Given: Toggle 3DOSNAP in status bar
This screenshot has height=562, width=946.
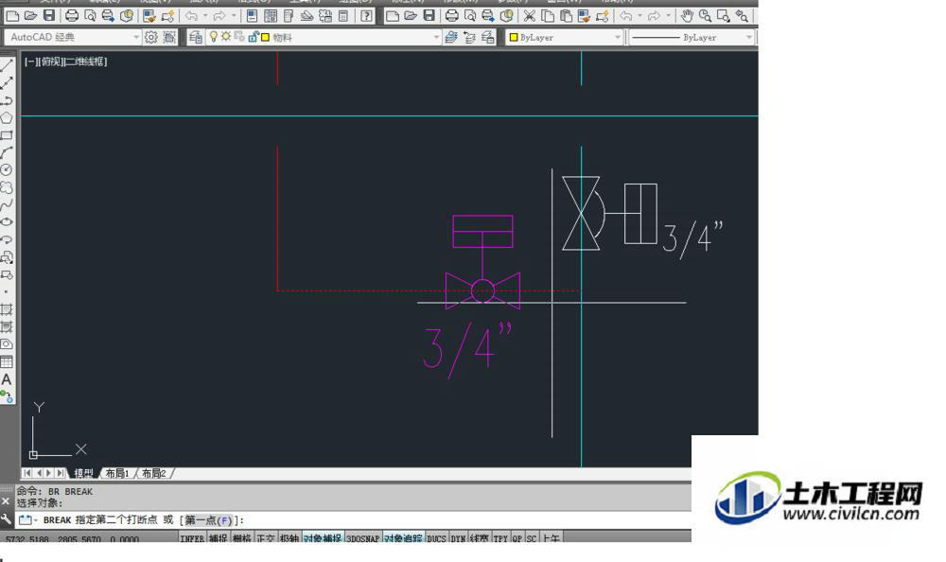Looking at the screenshot, I should (363, 537).
